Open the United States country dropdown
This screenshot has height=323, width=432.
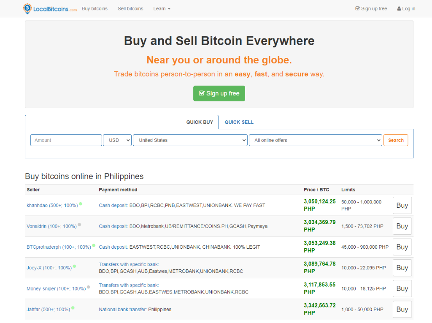click(x=190, y=140)
